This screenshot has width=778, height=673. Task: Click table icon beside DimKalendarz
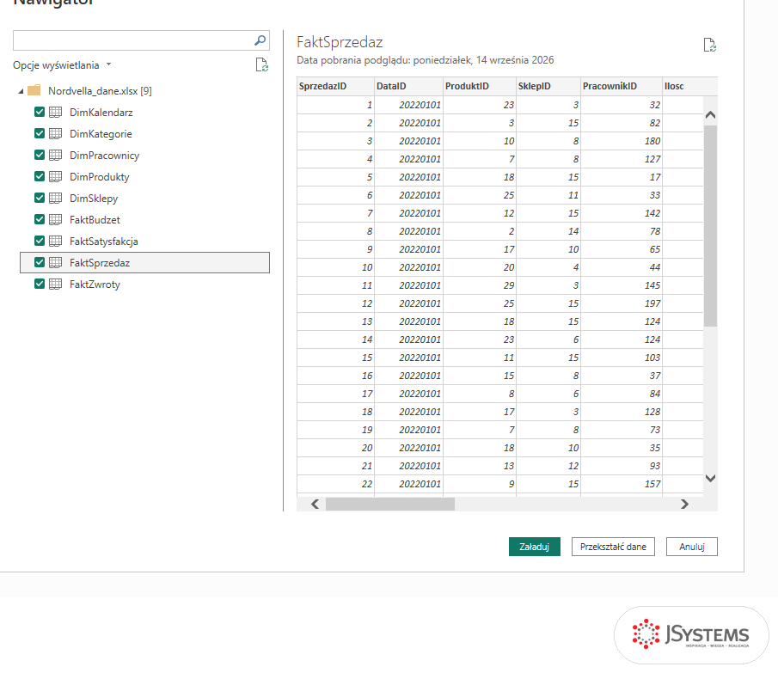coord(56,112)
